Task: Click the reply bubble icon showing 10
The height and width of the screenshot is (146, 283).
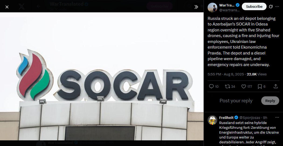Action: point(214,86)
